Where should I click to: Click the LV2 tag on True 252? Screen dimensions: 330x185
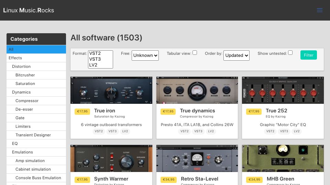[297, 131]
